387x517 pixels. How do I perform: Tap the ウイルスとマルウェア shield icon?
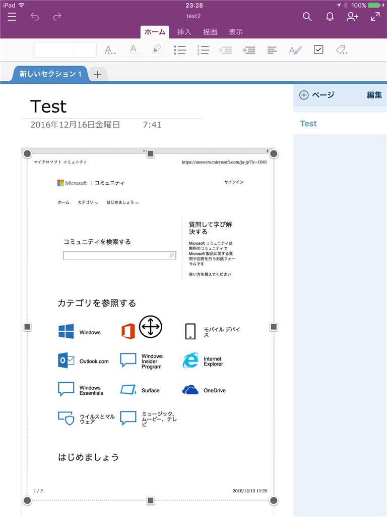(66, 418)
